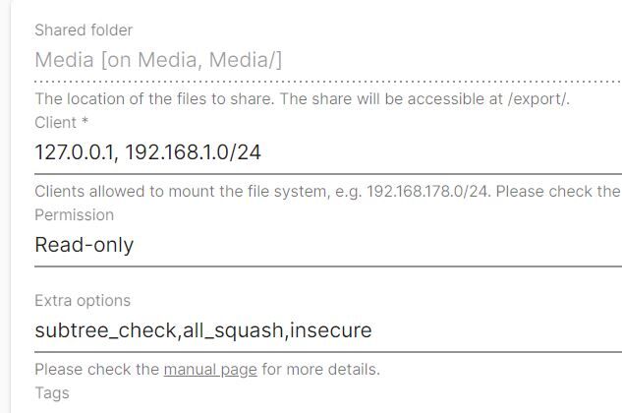
Task: Place cursor on 127.0.0.1 in Client field
Action: coord(76,152)
